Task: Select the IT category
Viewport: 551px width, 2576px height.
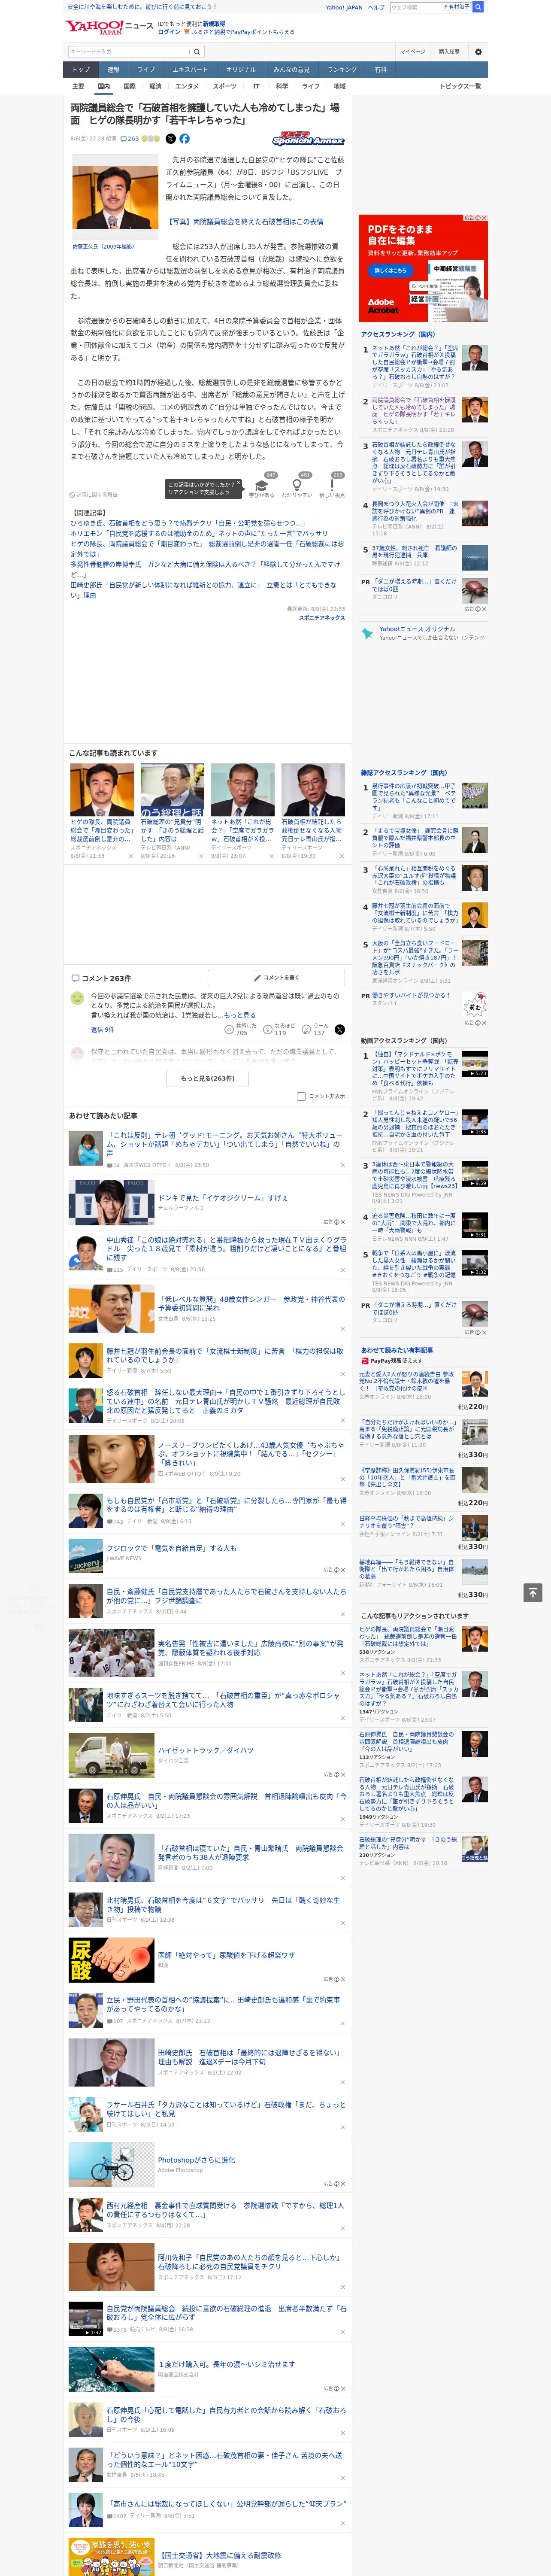Action: (x=256, y=86)
